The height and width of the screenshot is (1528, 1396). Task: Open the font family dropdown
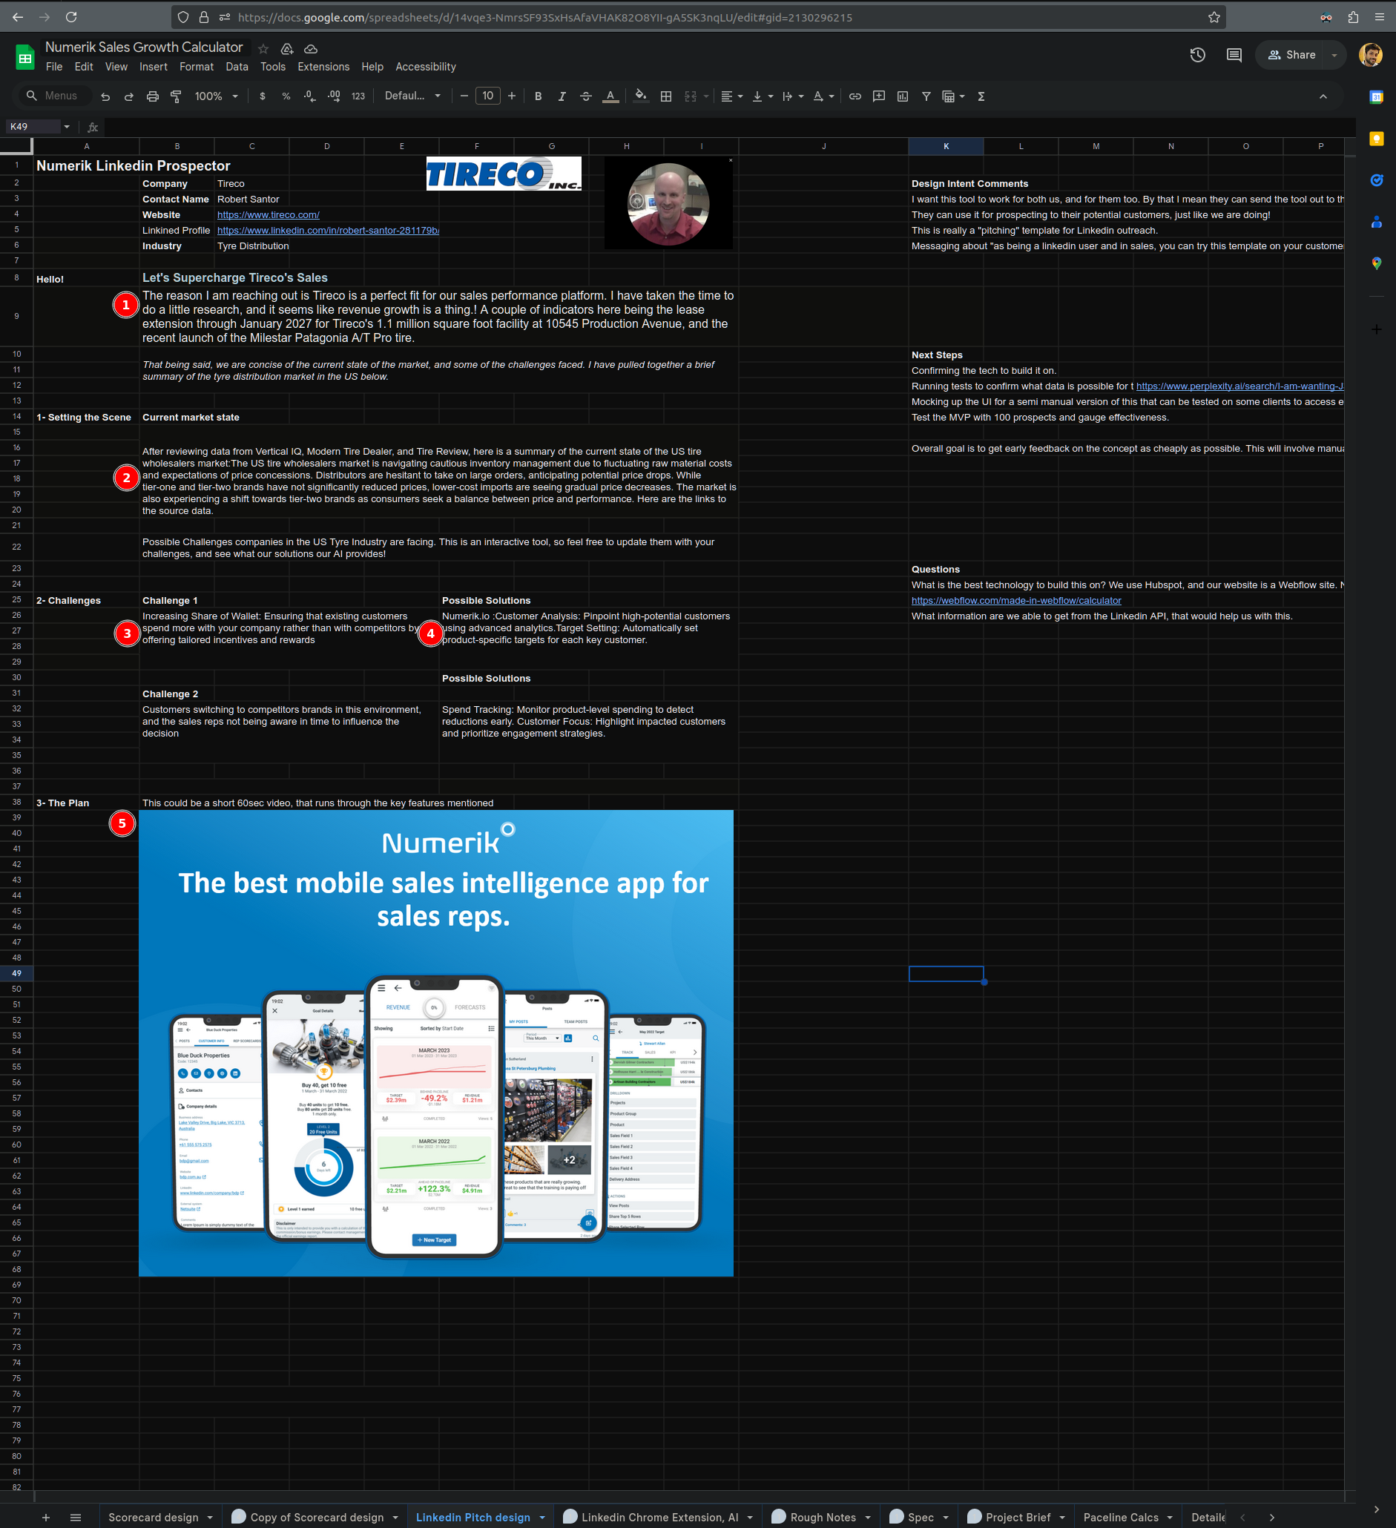coord(412,96)
